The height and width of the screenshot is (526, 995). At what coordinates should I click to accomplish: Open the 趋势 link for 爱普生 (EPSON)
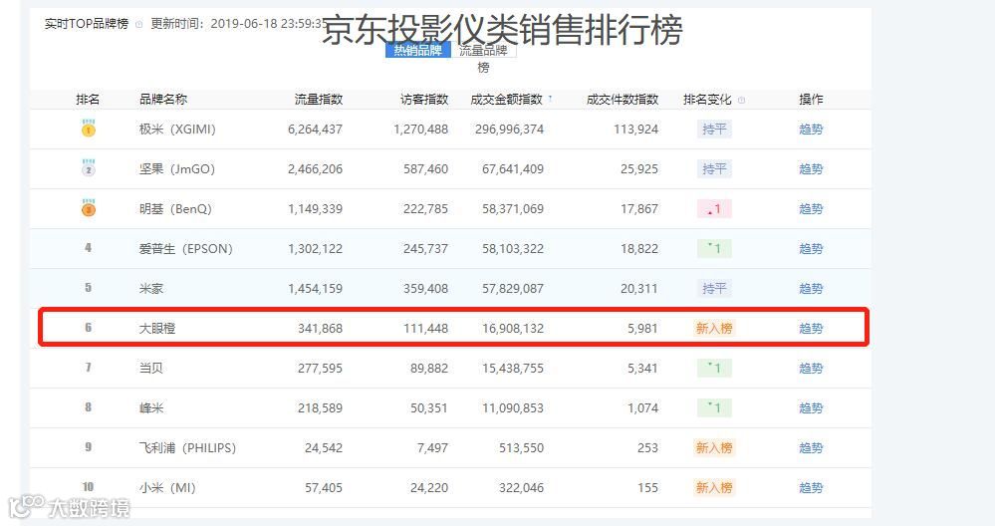pyautogui.click(x=811, y=249)
